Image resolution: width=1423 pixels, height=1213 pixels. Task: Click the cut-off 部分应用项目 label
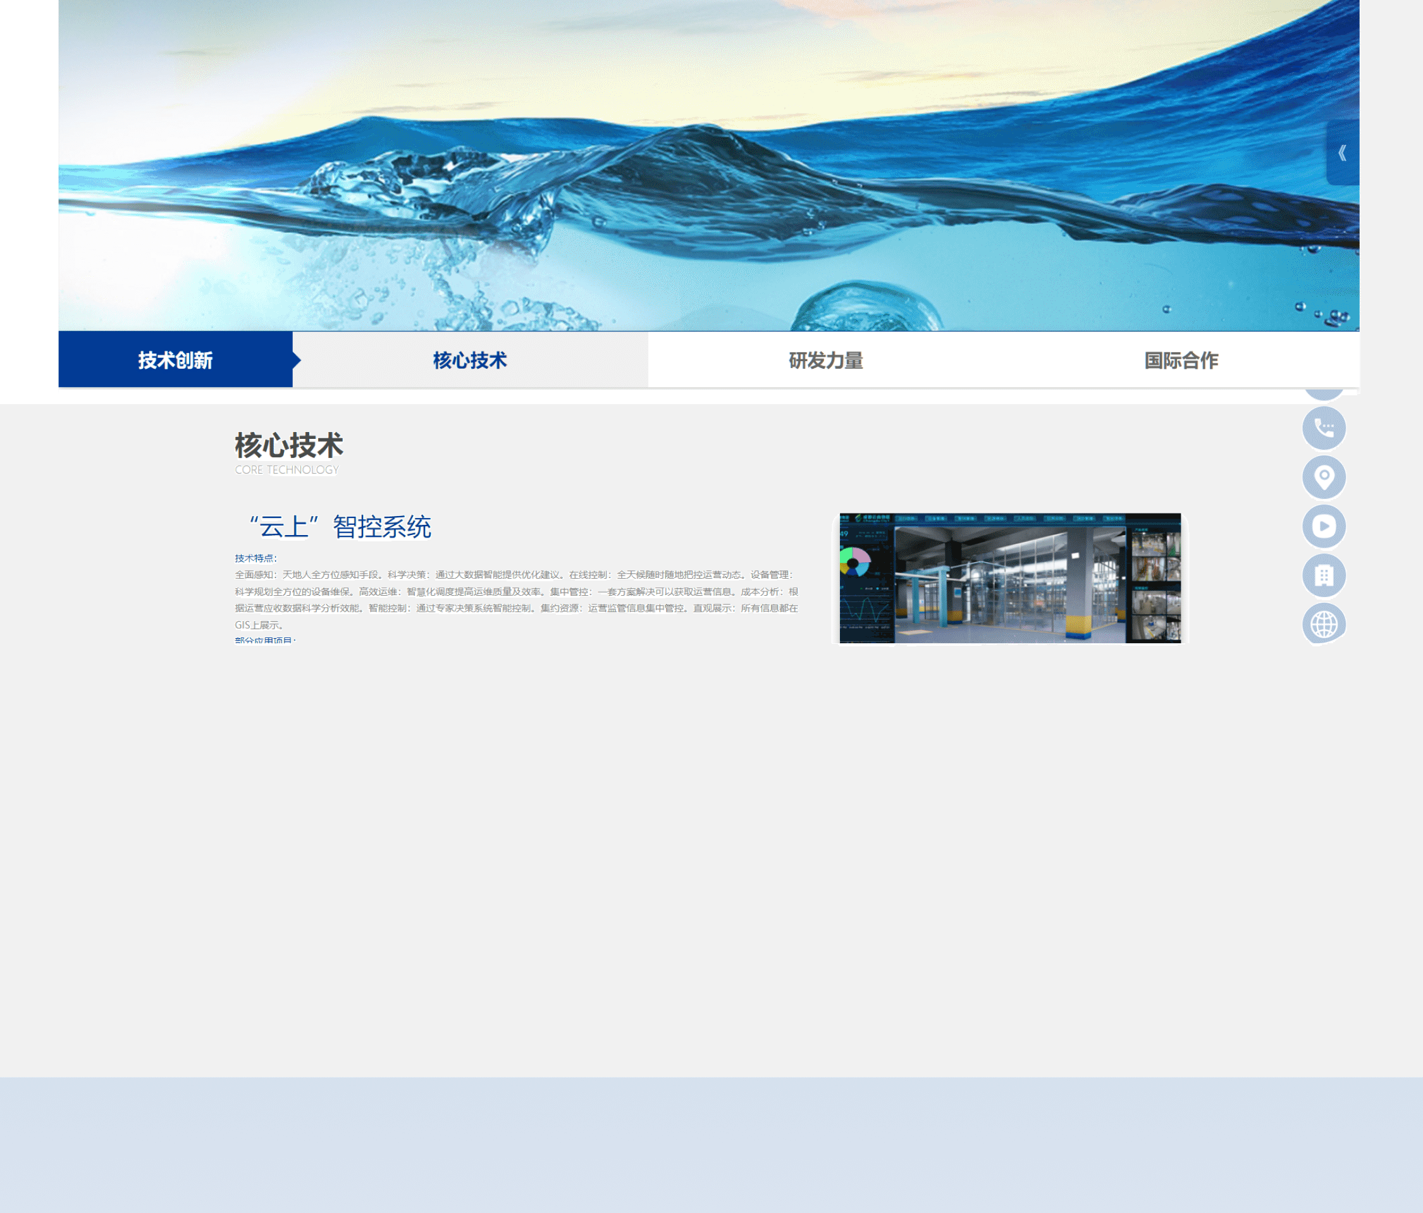(264, 640)
